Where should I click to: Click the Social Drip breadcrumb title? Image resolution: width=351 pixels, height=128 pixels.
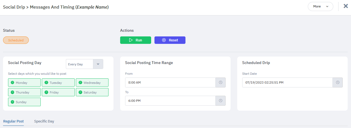[56, 7]
